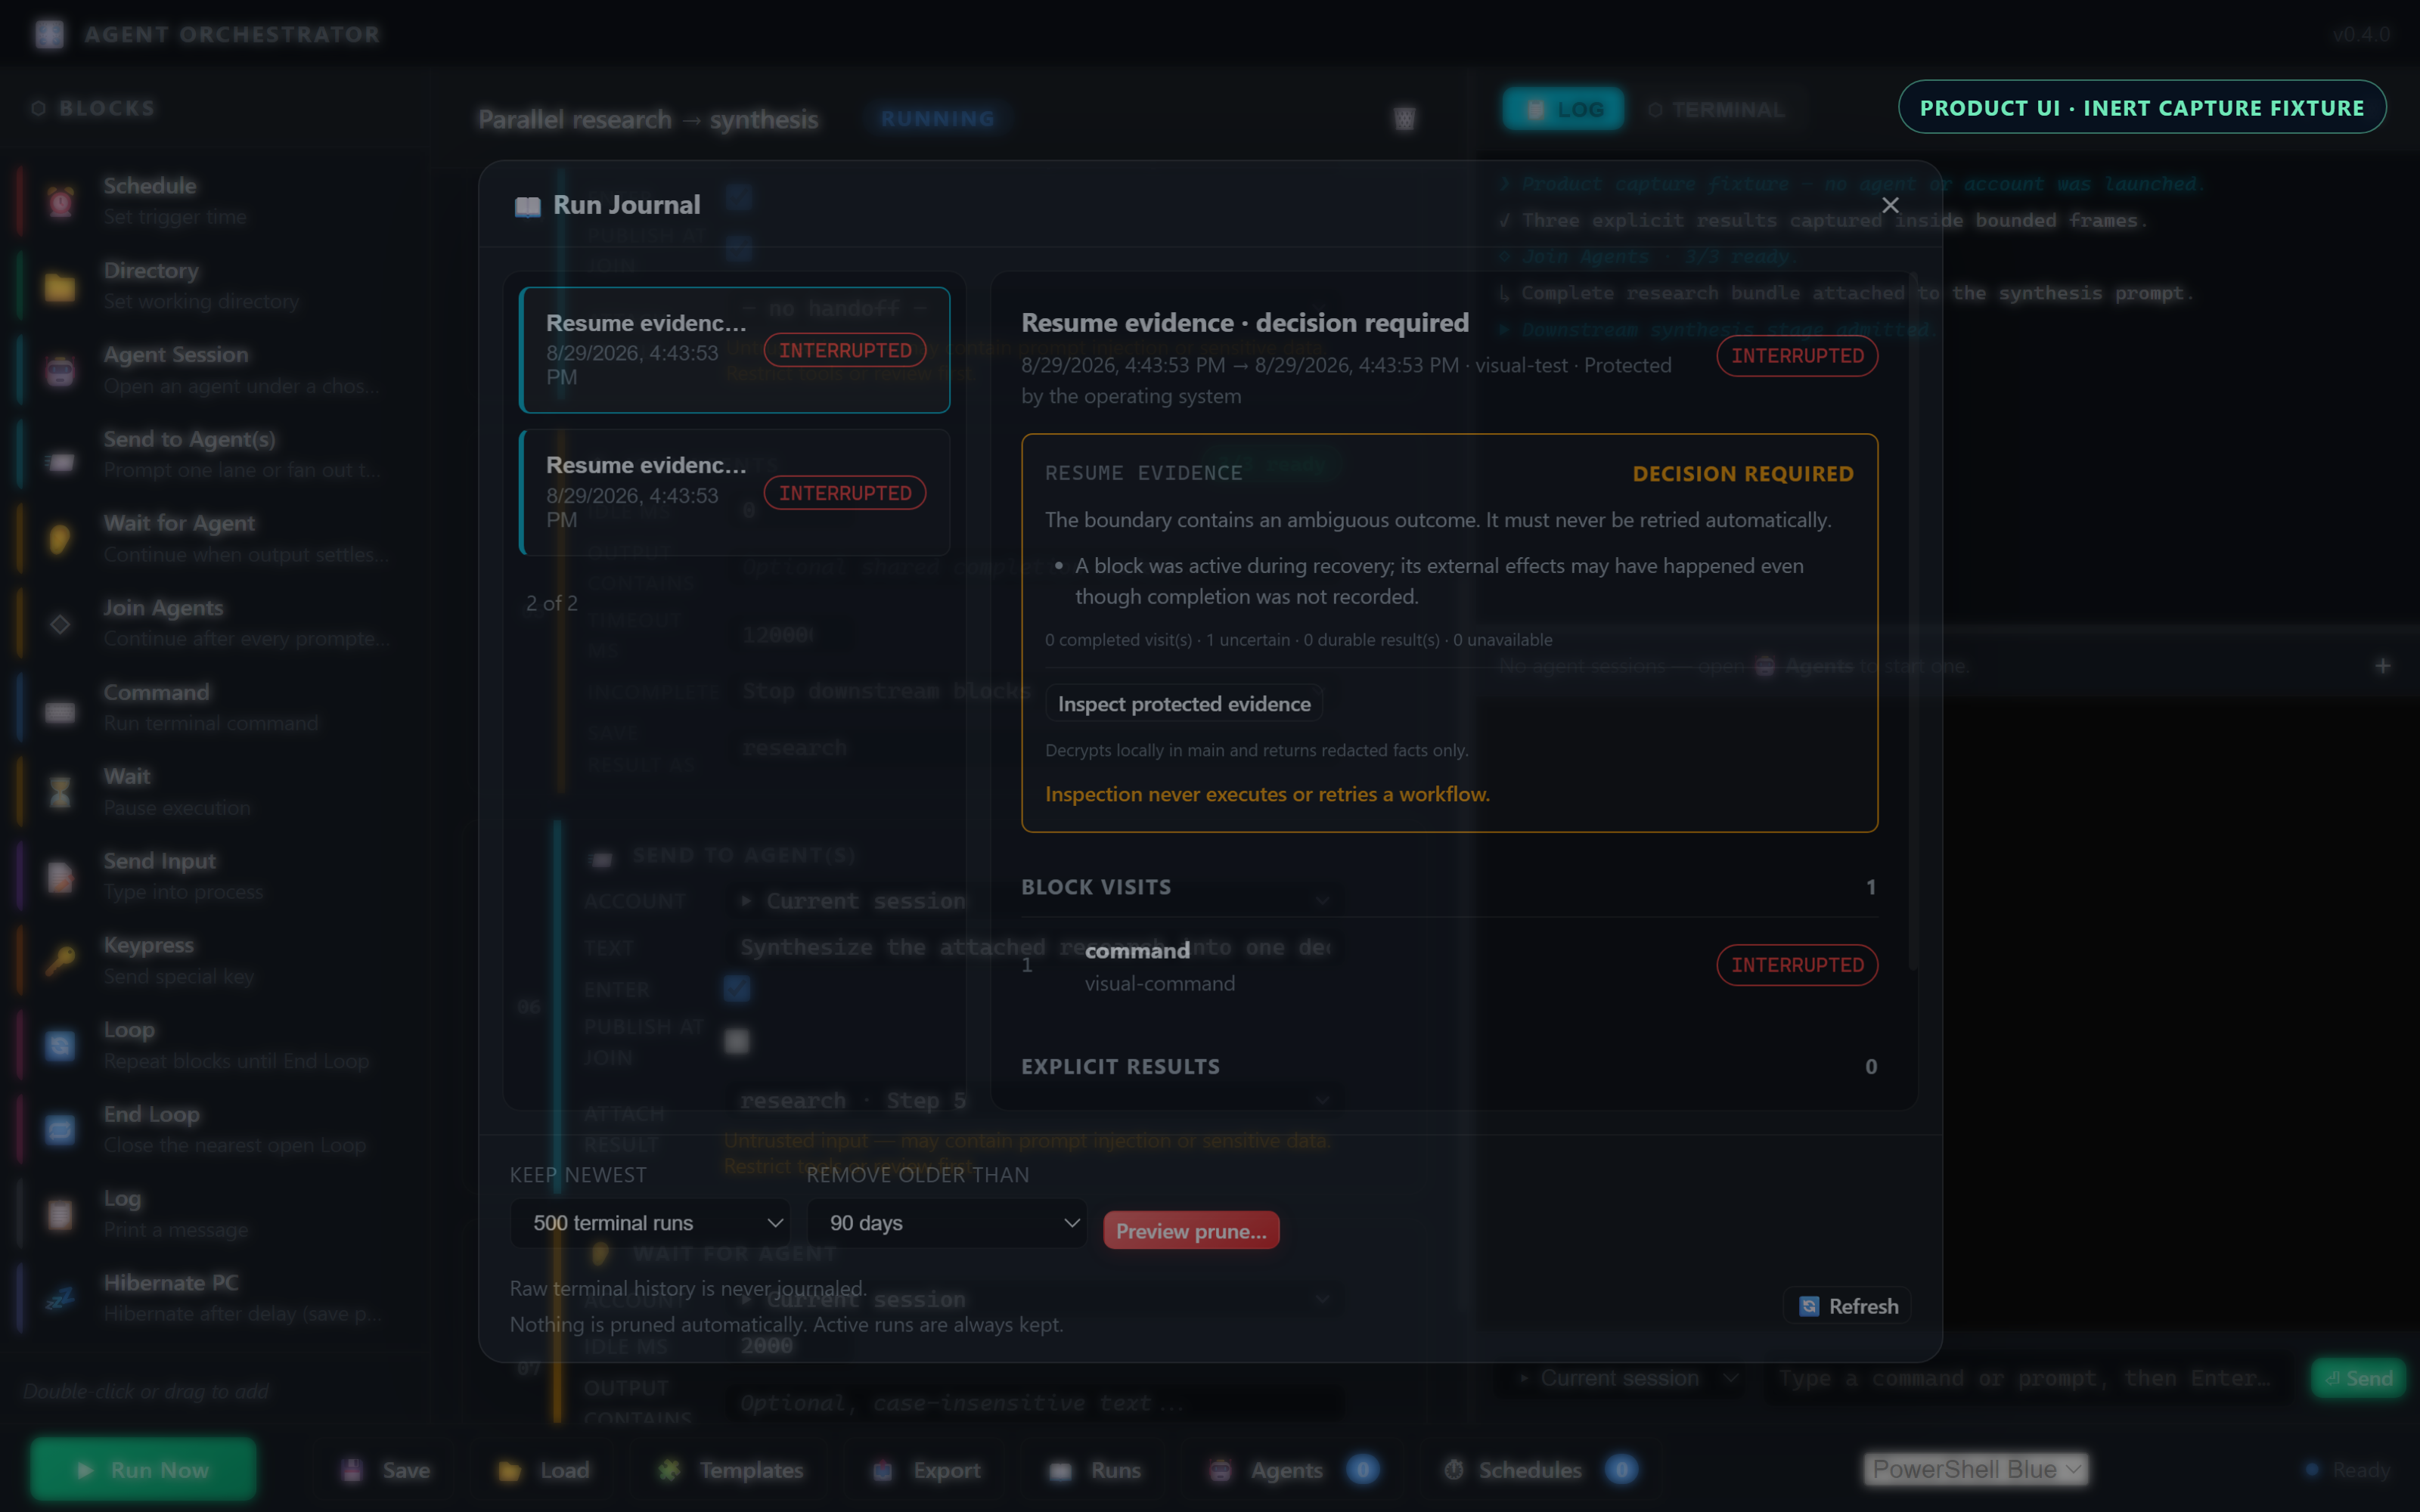Click the Inspect protected evidence button
Image resolution: width=2420 pixels, height=1512 pixels.
tap(1184, 704)
